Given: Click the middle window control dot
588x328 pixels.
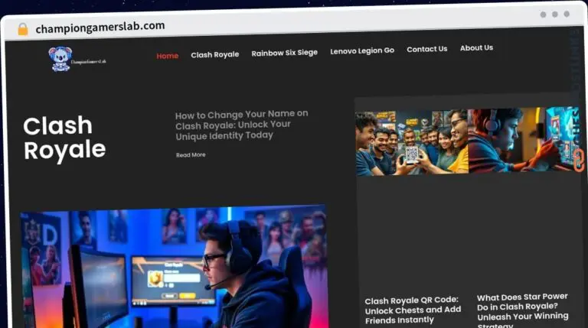Looking at the screenshot, I should pos(555,15).
